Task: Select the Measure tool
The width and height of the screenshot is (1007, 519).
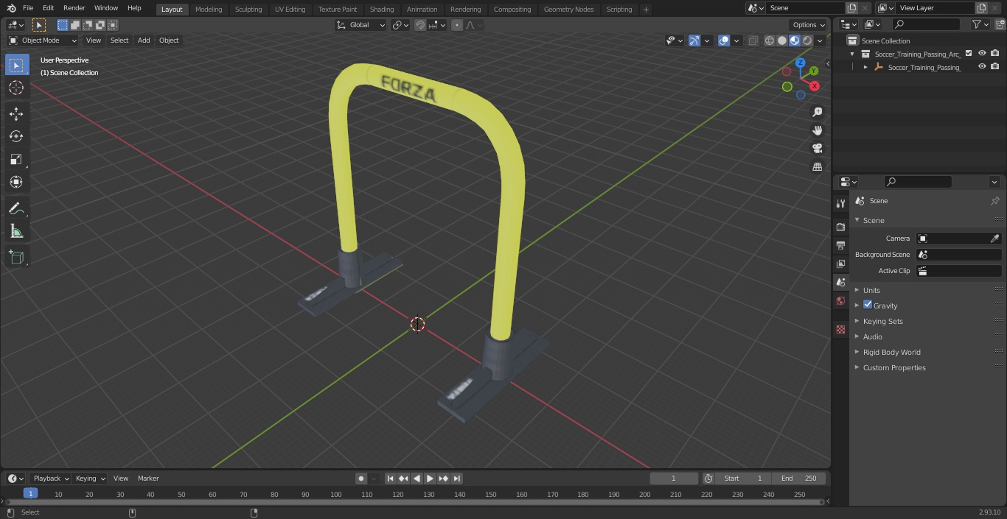Action: point(16,232)
